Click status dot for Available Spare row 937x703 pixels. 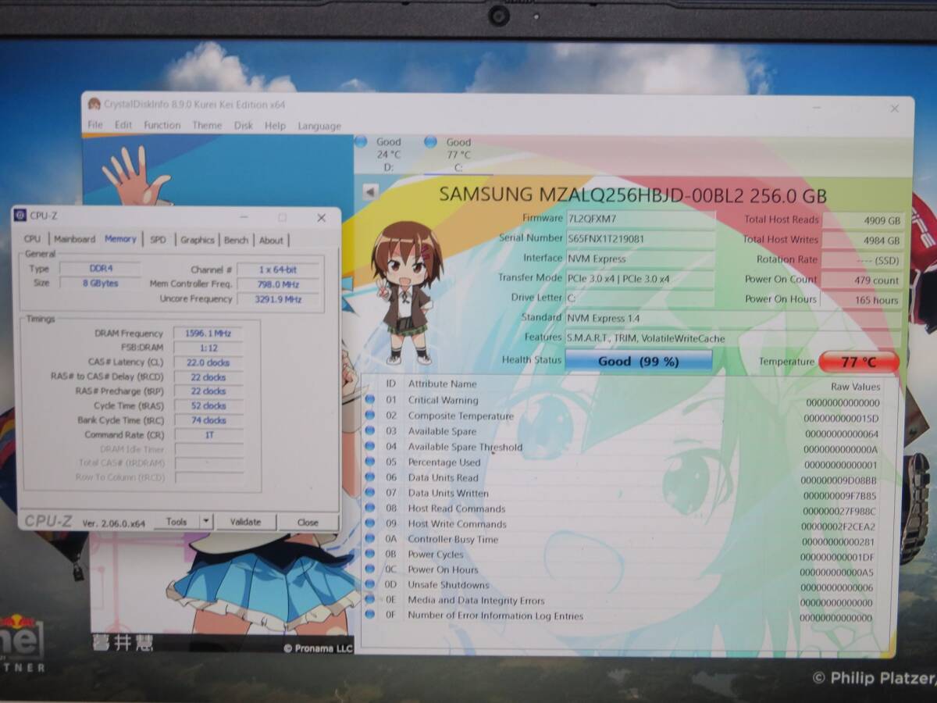pos(370,431)
